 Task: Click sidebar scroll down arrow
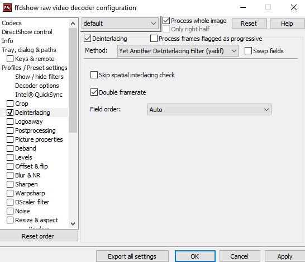[x=73, y=224]
